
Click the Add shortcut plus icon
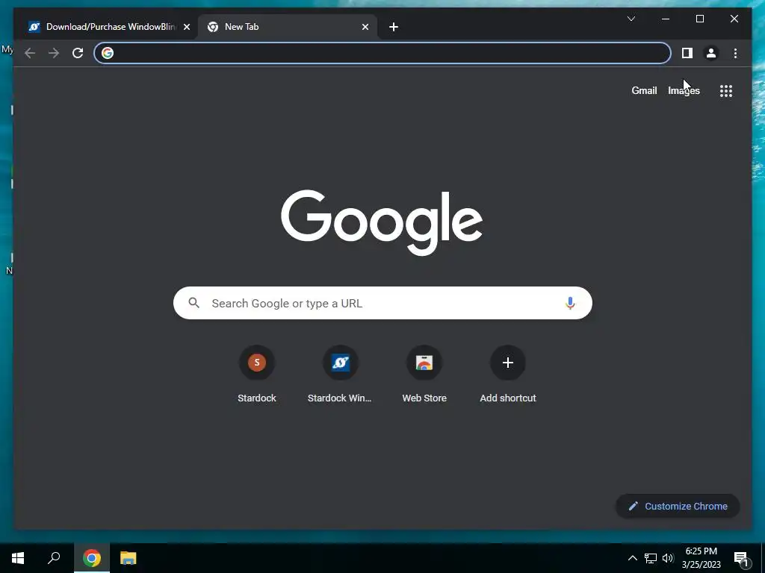point(508,363)
